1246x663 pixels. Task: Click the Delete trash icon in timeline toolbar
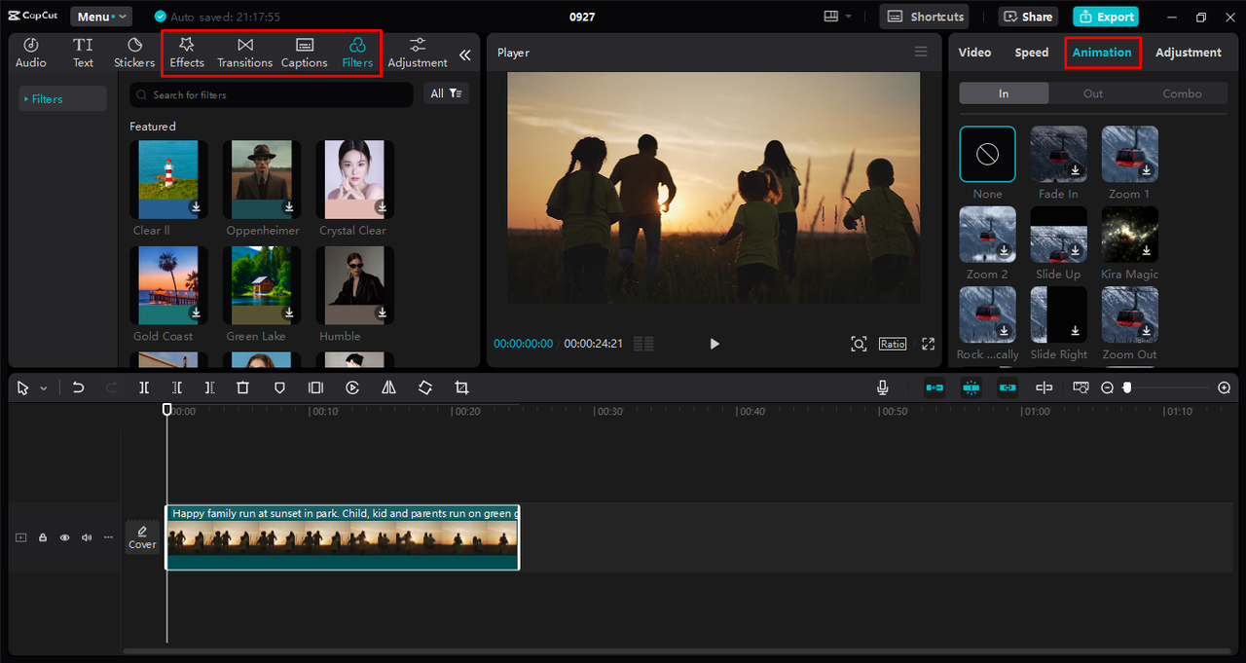point(243,387)
